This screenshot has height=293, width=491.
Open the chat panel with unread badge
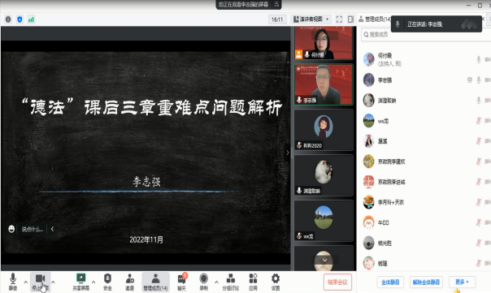pyautogui.click(x=182, y=282)
